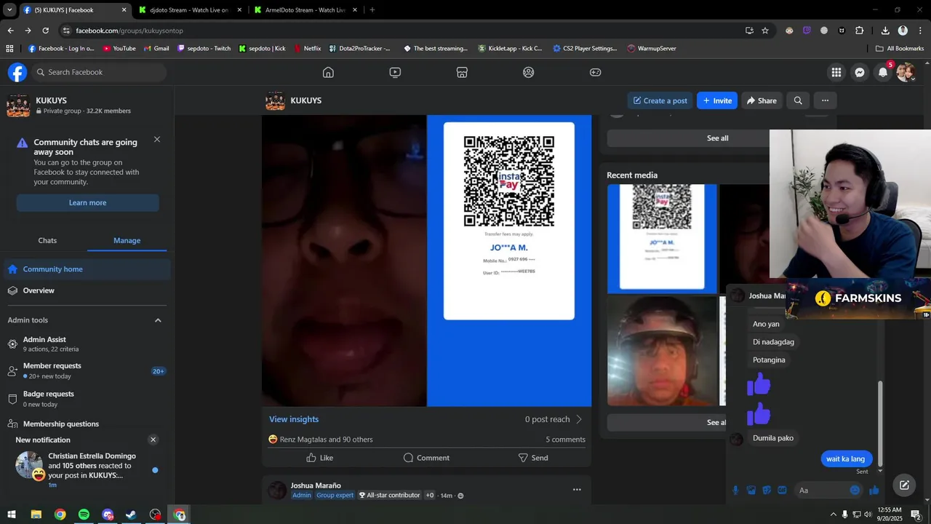Open the notifications bell icon
Image resolution: width=931 pixels, height=524 pixels.
[x=883, y=72]
